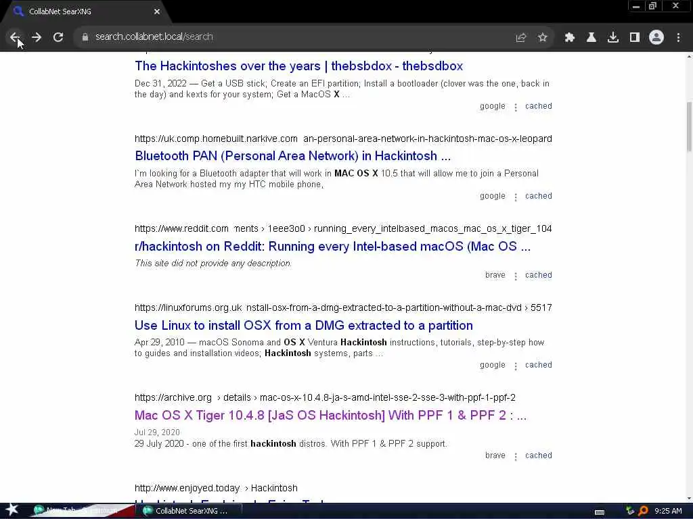The image size is (693, 519).
Task: Click the www.reddit.com URL line
Action: (x=343, y=228)
